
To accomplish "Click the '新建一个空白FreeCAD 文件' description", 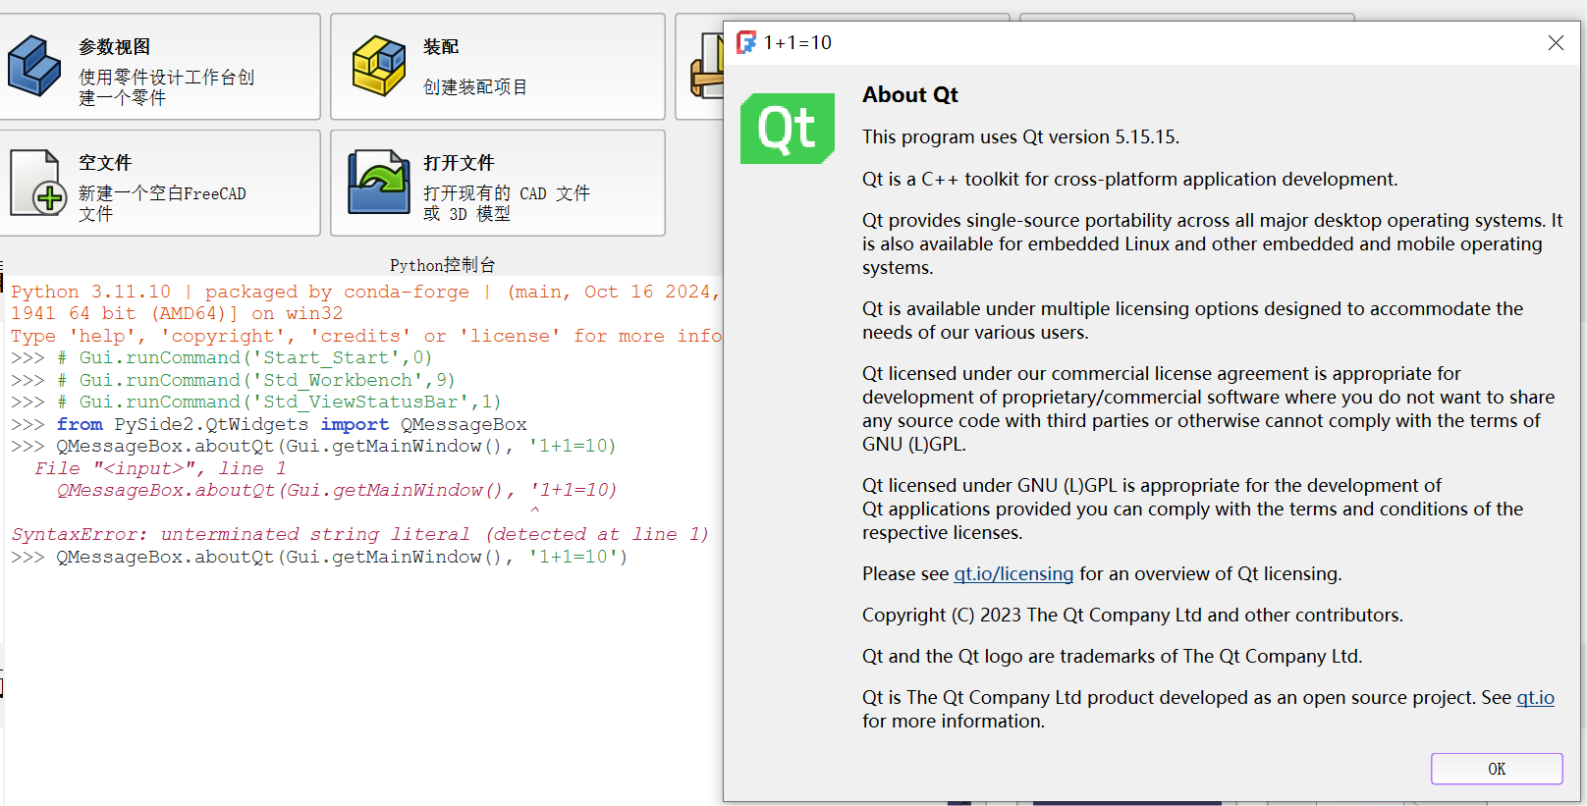I will pos(162,203).
